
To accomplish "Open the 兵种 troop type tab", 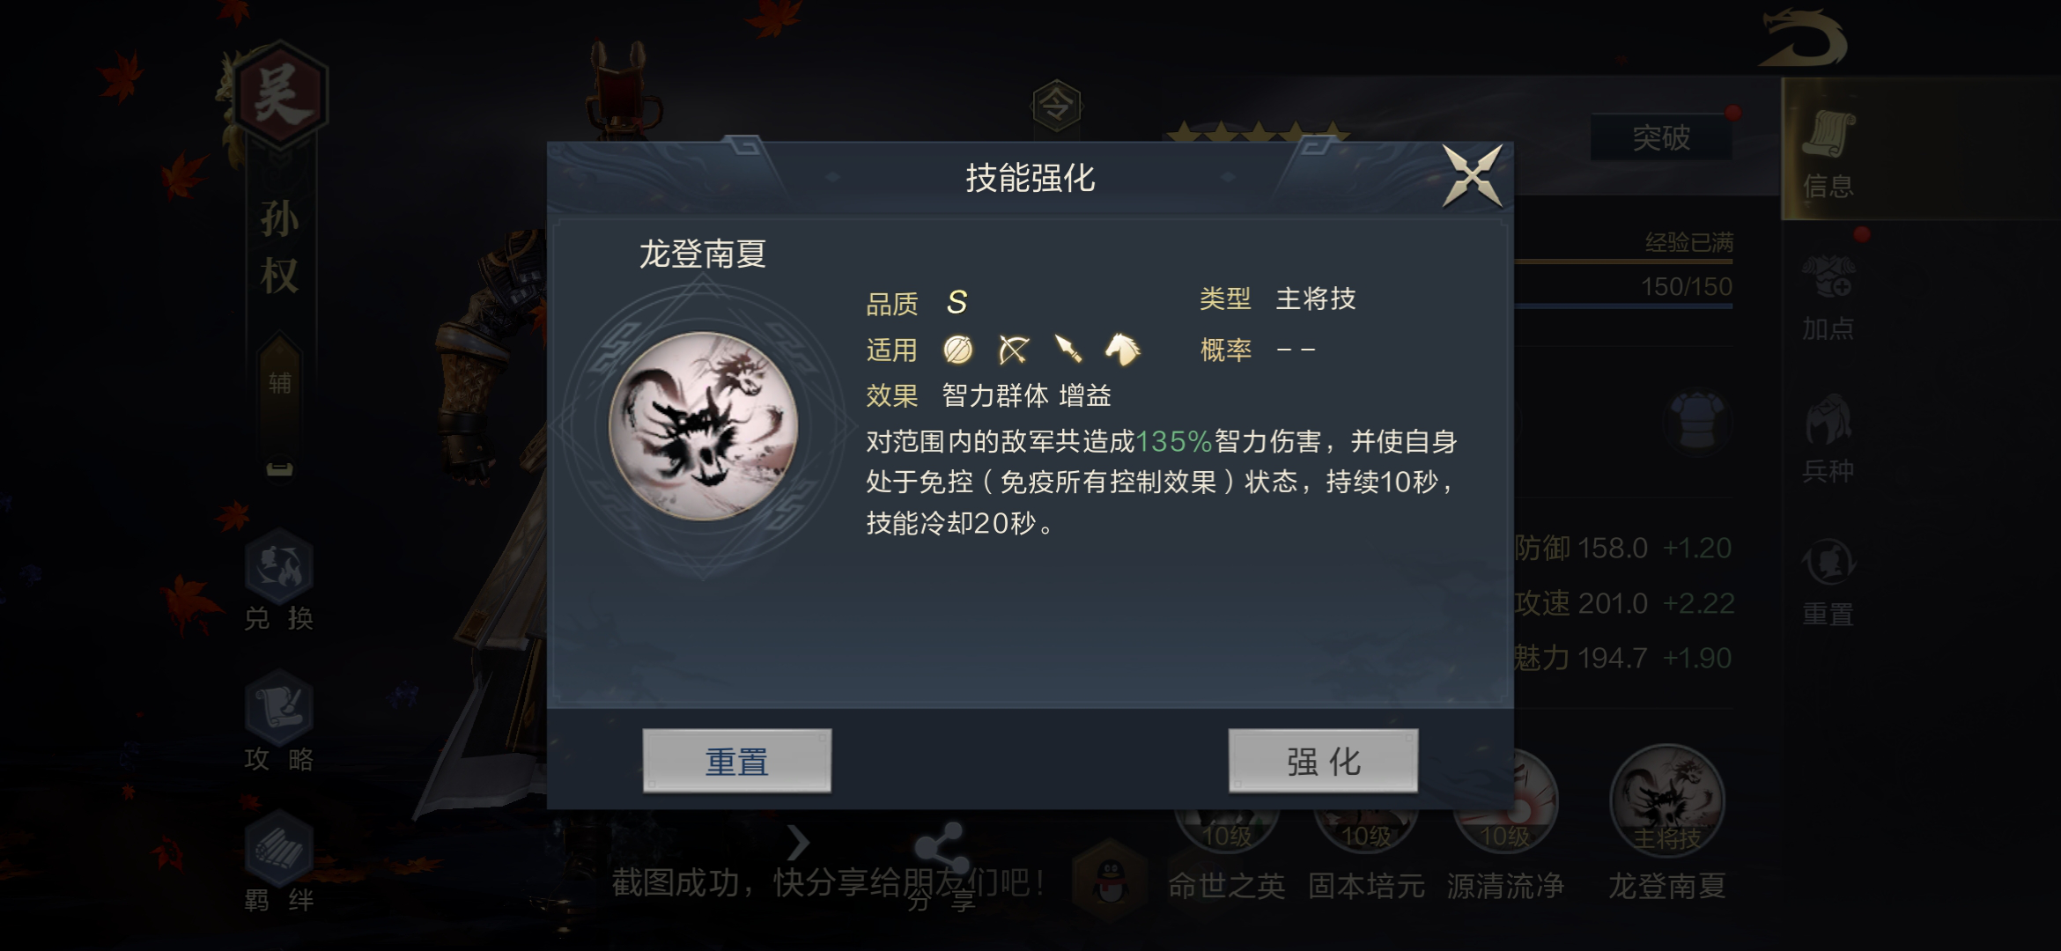I will click(x=1828, y=439).
